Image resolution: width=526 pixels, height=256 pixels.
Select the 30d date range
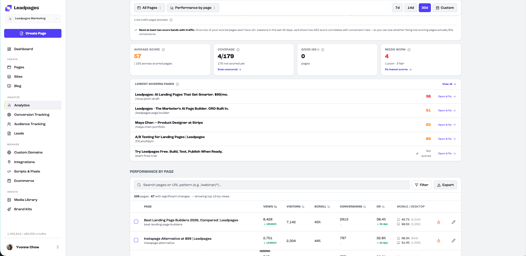(x=425, y=8)
